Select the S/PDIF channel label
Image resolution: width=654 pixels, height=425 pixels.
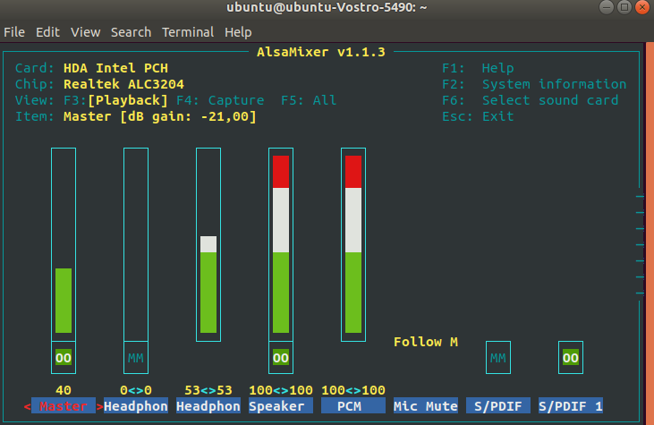point(498,406)
